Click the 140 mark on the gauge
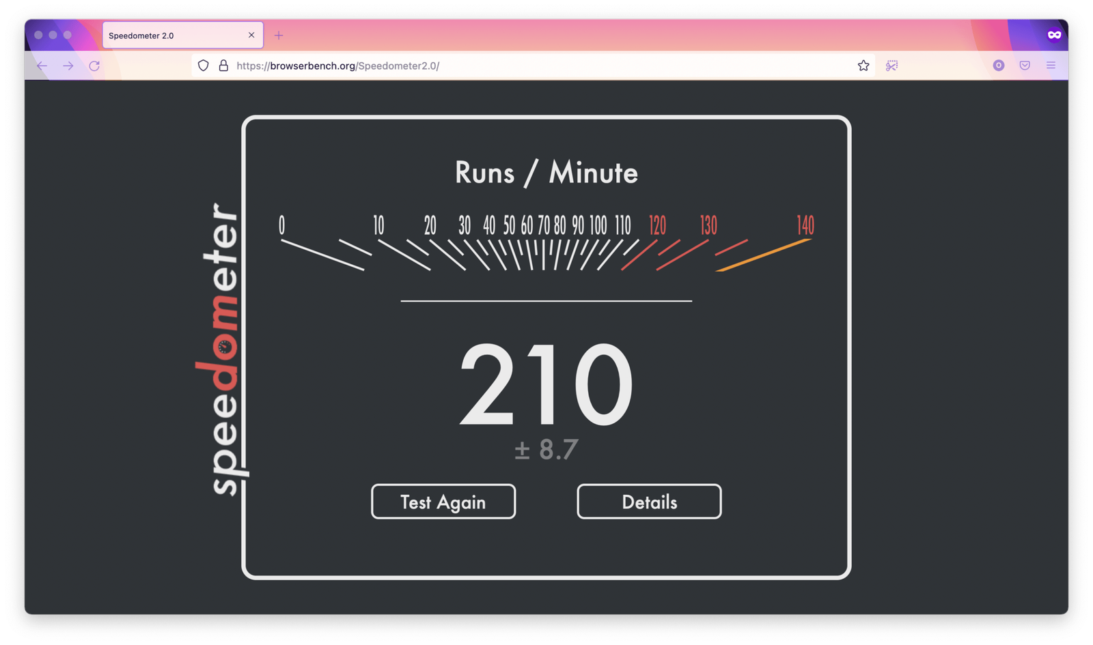The width and height of the screenshot is (1093, 645). (x=805, y=225)
